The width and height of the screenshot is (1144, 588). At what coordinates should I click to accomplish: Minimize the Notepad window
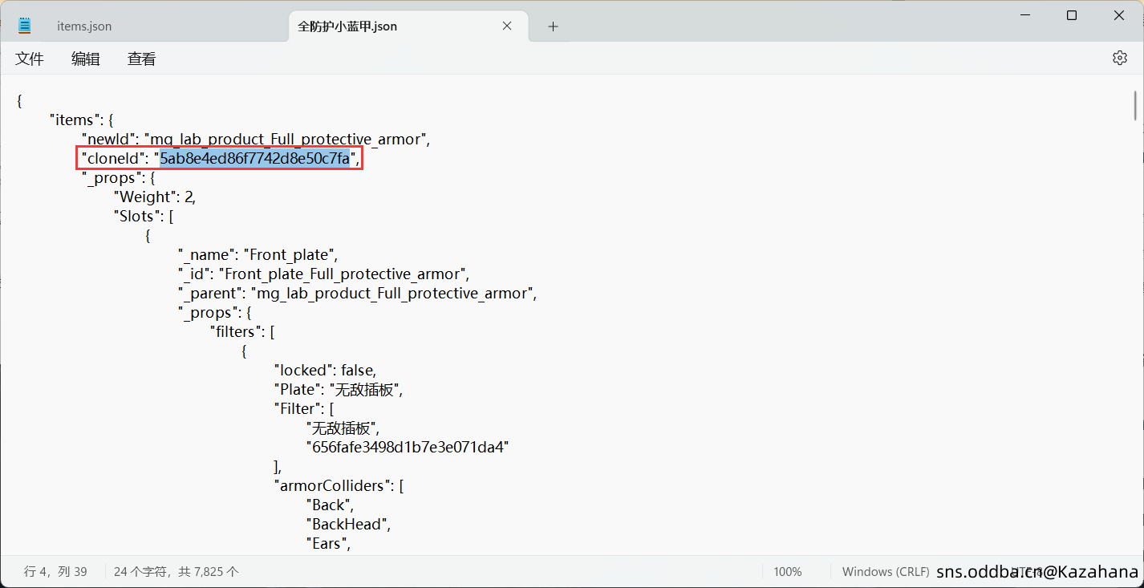coord(1024,15)
